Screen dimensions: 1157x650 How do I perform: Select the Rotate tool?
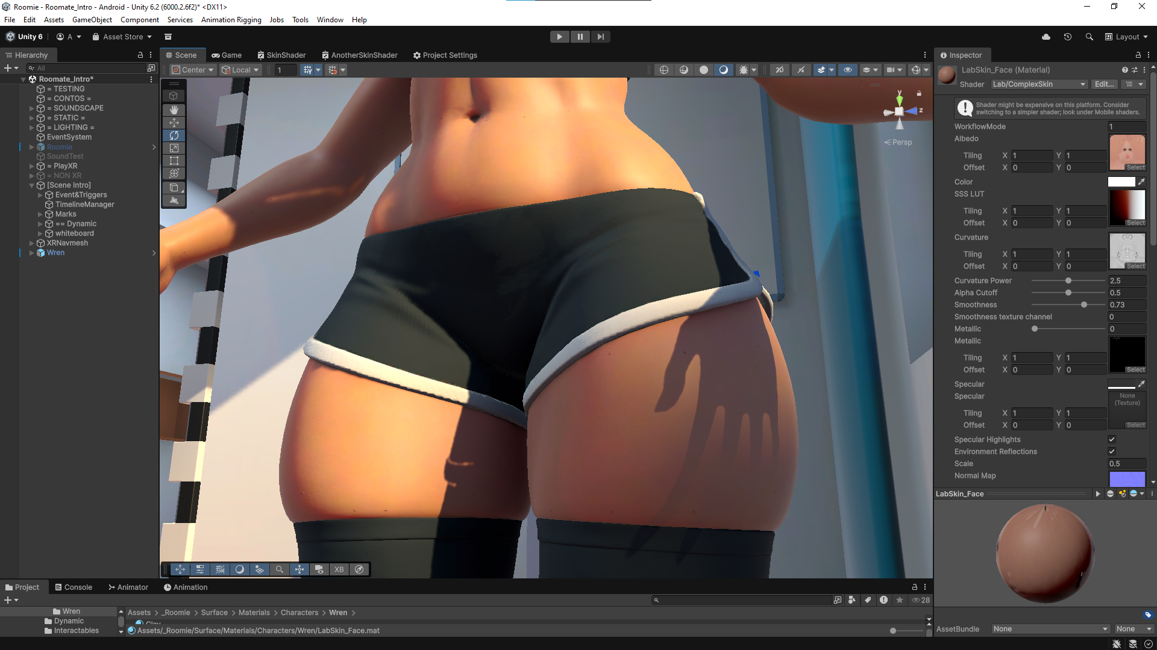coord(174,135)
